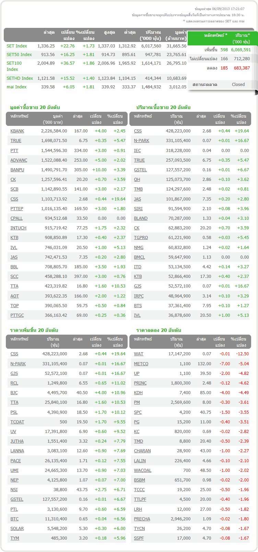Open the SET Index link

pyautogui.click(x=17, y=46)
